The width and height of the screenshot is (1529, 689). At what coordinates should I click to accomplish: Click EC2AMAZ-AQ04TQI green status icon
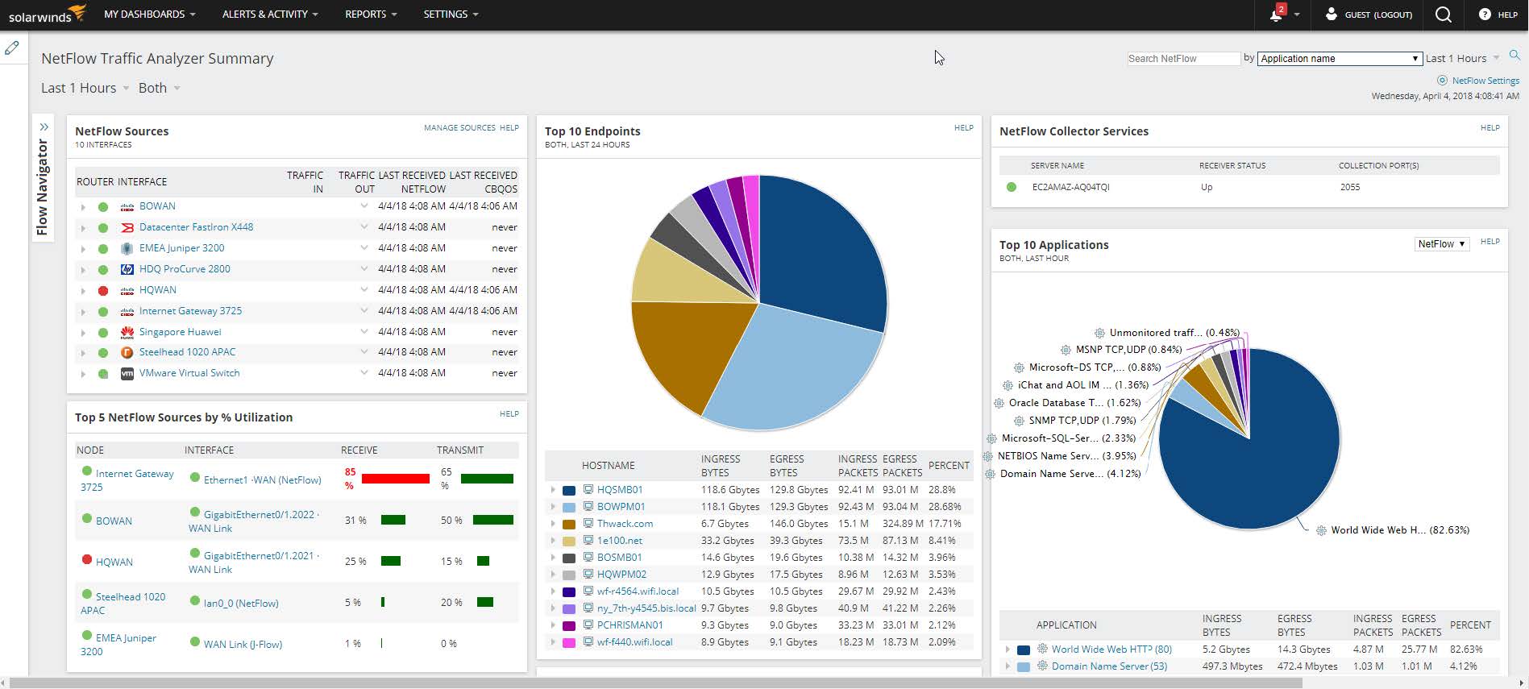tap(1012, 187)
